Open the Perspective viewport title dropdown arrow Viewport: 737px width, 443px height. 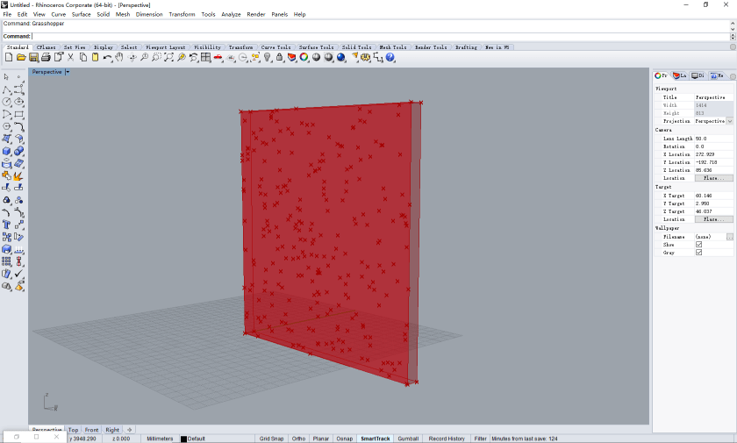pyautogui.click(x=67, y=72)
